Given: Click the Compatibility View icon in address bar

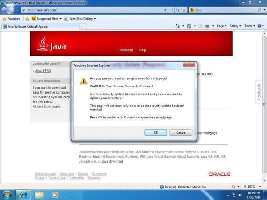Looking at the screenshot, I should [x=171, y=10].
